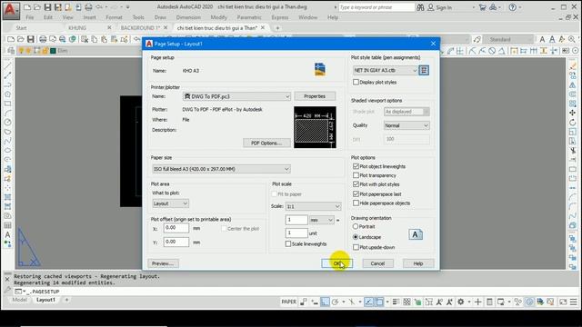582x327 pixels.
Task: Expand the Undo history dropdown arrow
Action: click(107, 7)
